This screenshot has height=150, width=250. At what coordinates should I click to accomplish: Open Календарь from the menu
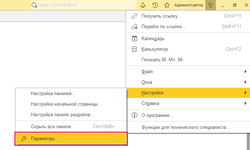click(188, 39)
